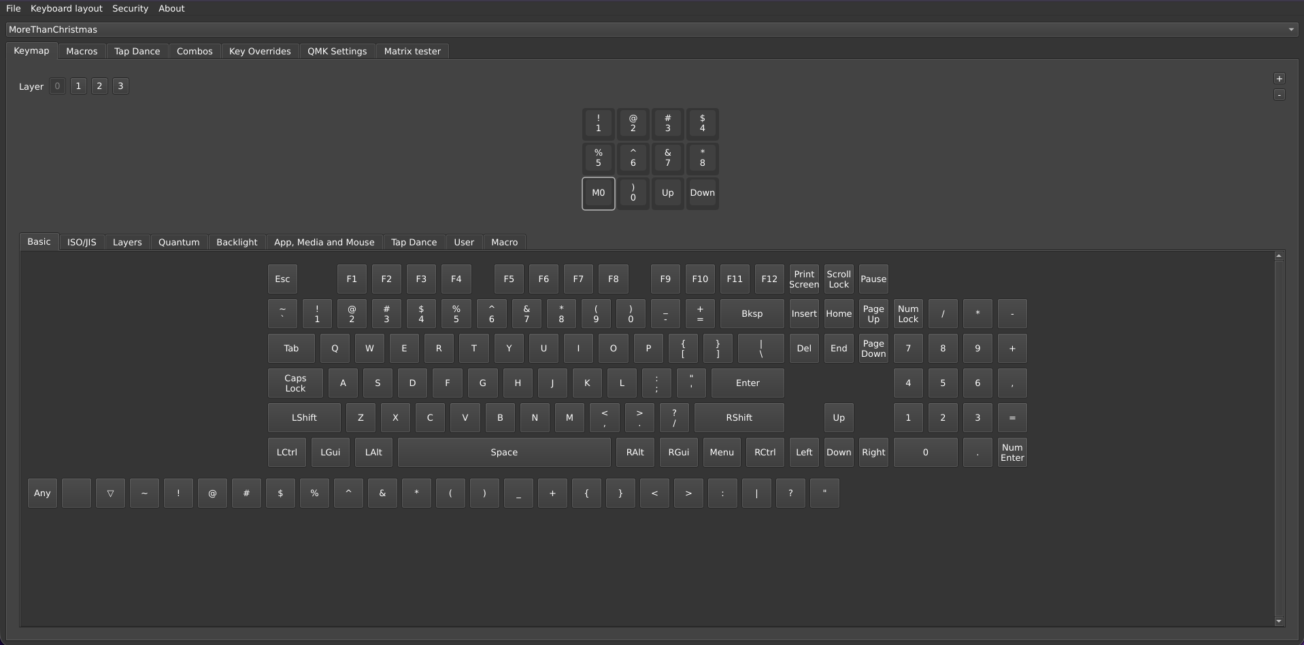Click the transparent triangle keycode button
This screenshot has width=1304, height=645.
[x=110, y=493]
